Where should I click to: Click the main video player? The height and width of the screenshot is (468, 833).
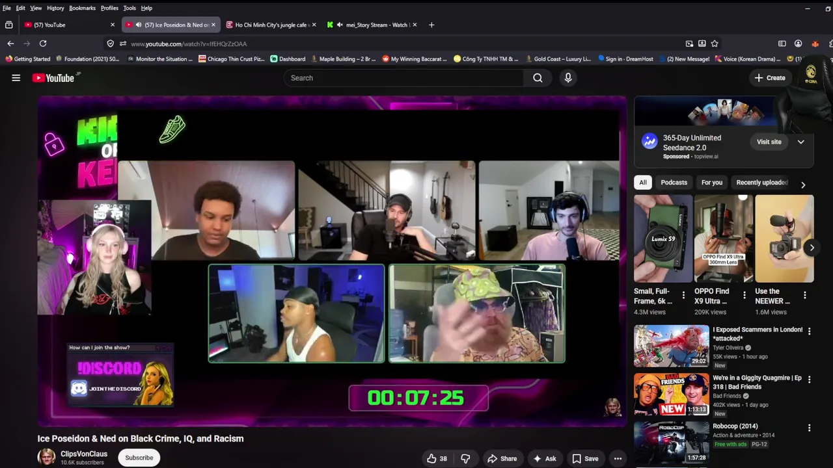coord(332,261)
